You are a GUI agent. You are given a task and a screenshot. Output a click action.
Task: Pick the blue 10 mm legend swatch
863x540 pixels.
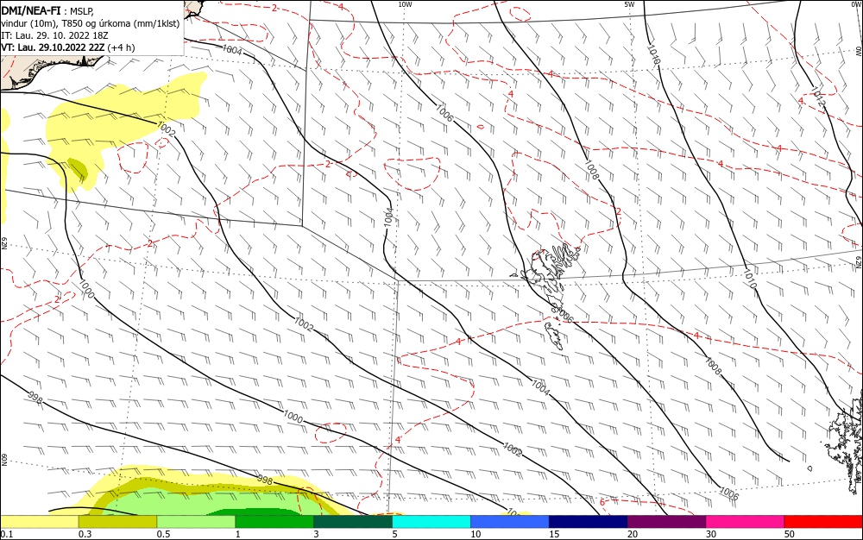pyautogui.click(x=510, y=522)
